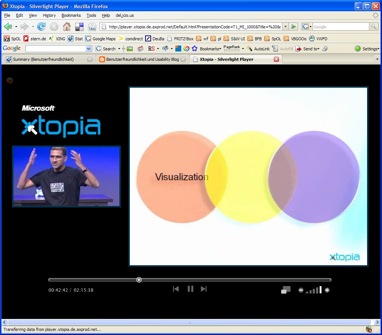The width and height of the screenshot is (382, 335).
Task: List all tabs with the tab-bar arrow
Action: 377,59
